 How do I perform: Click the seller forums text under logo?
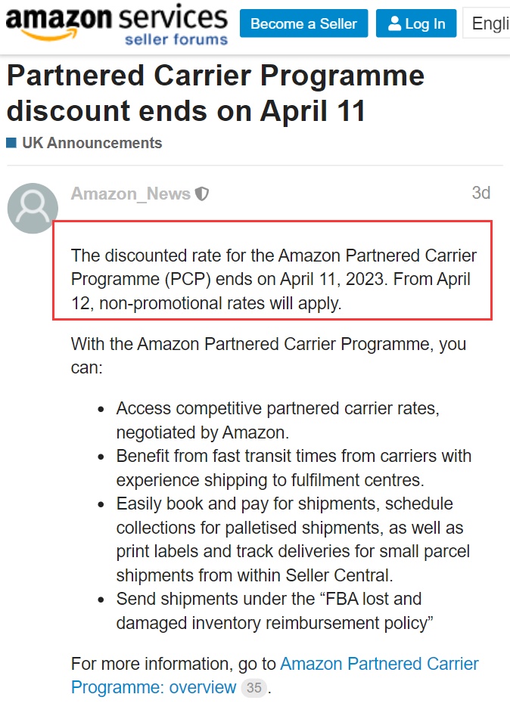tap(176, 40)
